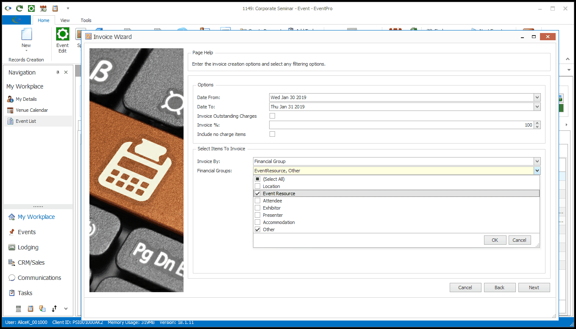This screenshot has width=576, height=329.
Task: Click the calculator icon at navigation bottom
Action: point(19,309)
